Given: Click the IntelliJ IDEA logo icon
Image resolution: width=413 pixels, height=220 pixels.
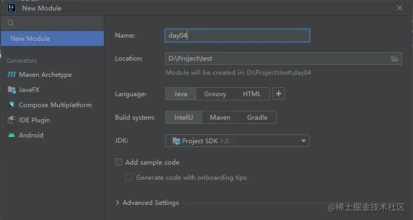Looking at the screenshot, I should [12, 8].
